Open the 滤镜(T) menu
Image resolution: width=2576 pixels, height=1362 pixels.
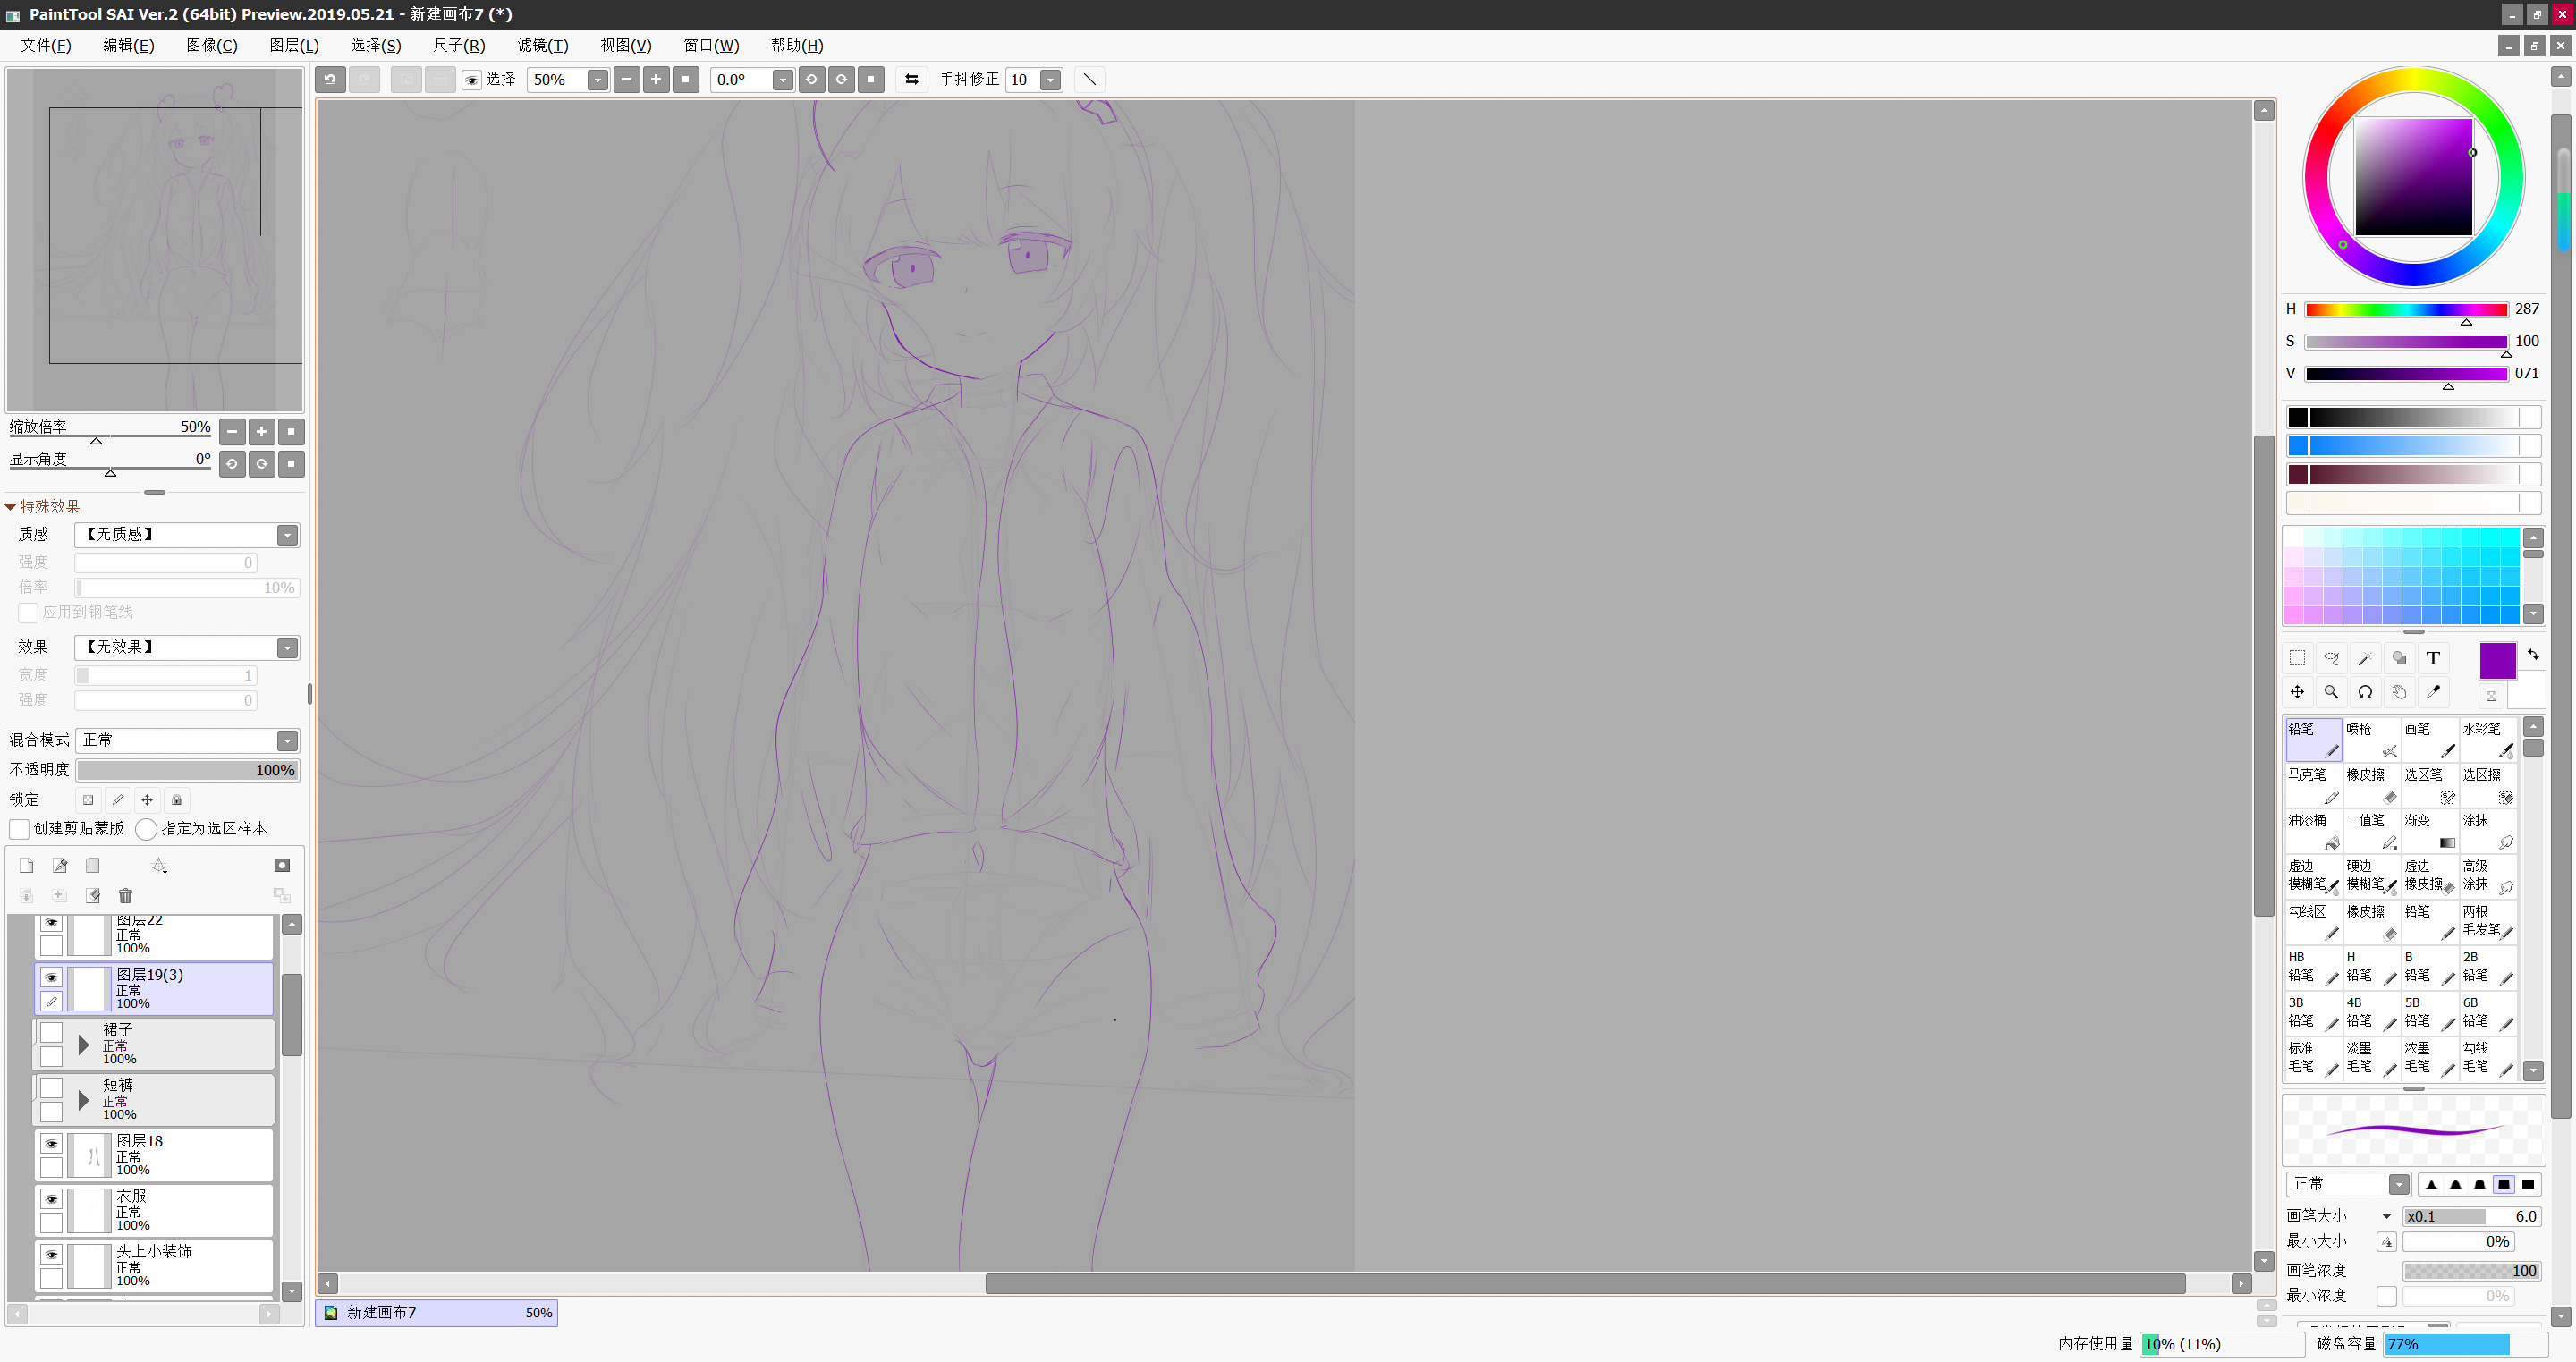[542, 45]
